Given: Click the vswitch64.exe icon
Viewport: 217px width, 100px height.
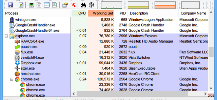Looking at the screenshot, I should click(x=17, y=57).
